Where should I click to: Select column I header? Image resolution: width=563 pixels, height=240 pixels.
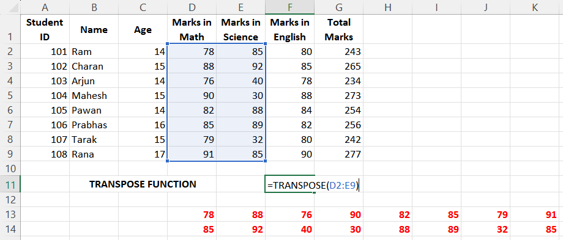tap(436, 7)
